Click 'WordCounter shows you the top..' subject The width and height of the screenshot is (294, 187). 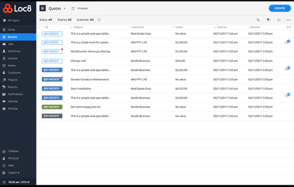[91, 52]
